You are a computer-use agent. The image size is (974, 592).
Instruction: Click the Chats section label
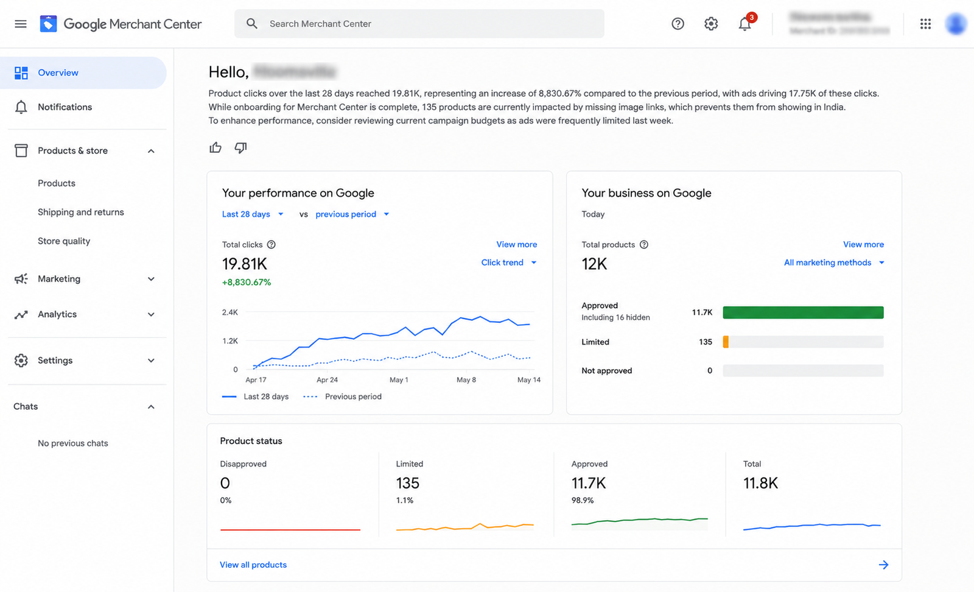[26, 407]
